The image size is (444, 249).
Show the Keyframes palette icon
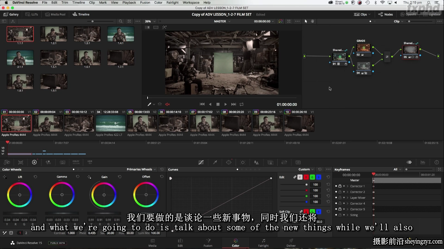[x=409, y=162]
